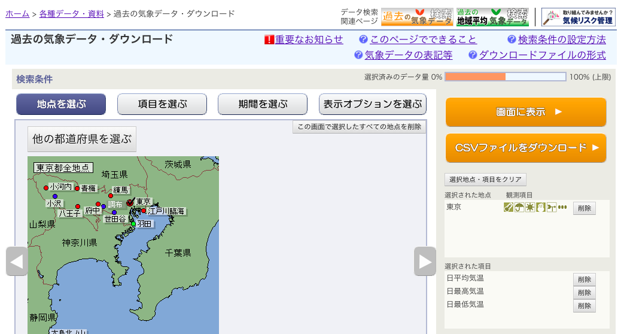This screenshot has width=624, height=334.
Task: Click the question icon beside ダウンロードファイルの形式
Action: (473, 55)
